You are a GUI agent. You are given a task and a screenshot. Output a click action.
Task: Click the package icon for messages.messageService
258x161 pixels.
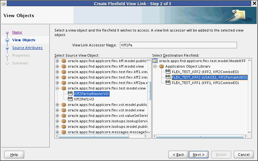64,132
